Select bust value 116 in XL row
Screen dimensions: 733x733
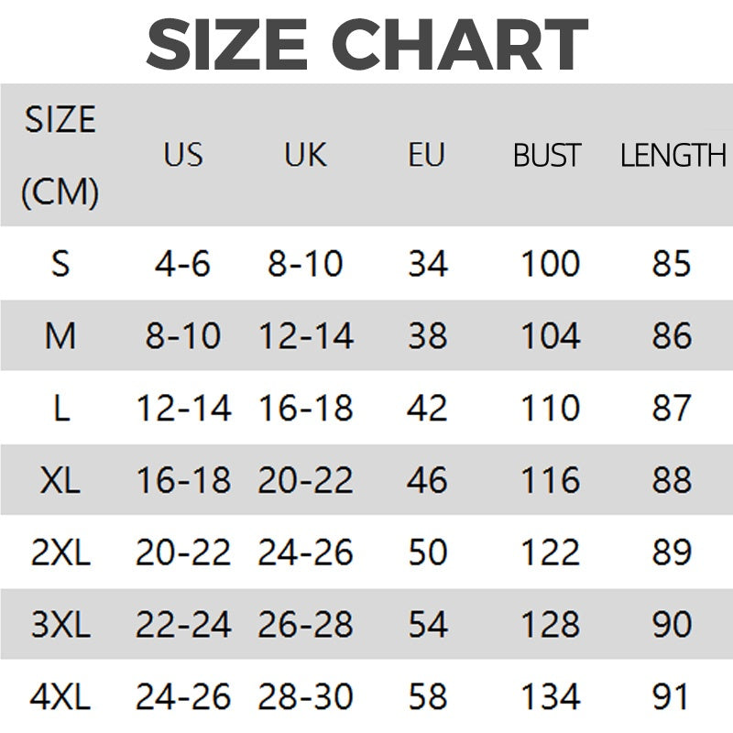551,480
